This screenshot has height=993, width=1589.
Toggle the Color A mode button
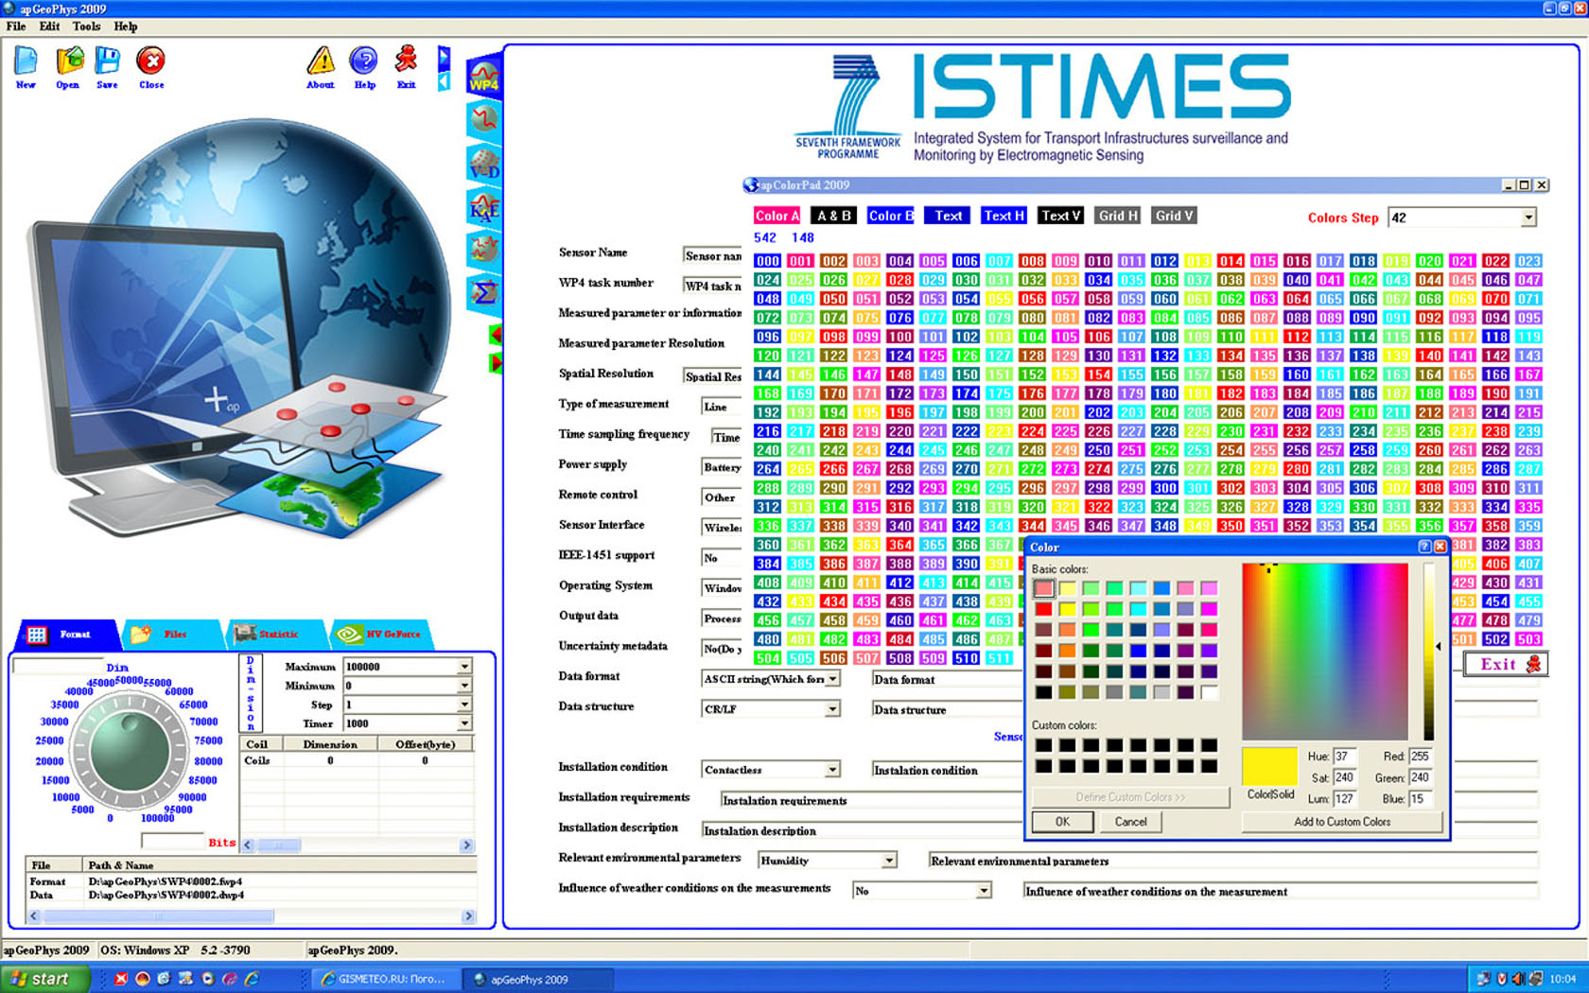[777, 216]
